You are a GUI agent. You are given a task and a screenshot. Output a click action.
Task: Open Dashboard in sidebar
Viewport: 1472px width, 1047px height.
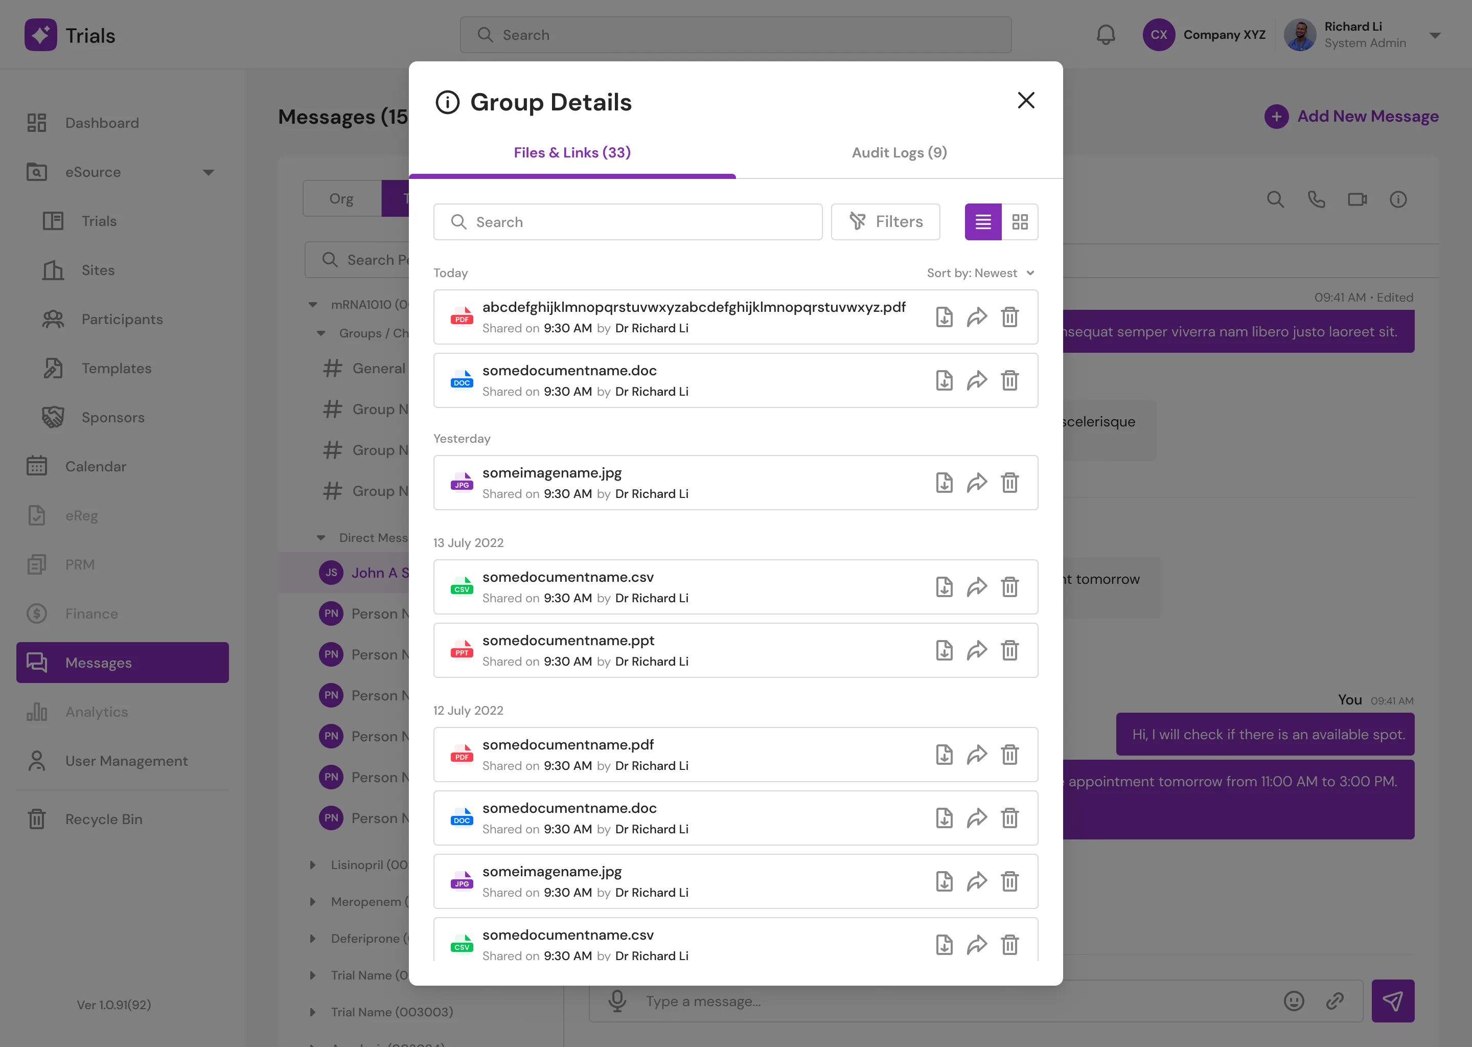(123, 123)
